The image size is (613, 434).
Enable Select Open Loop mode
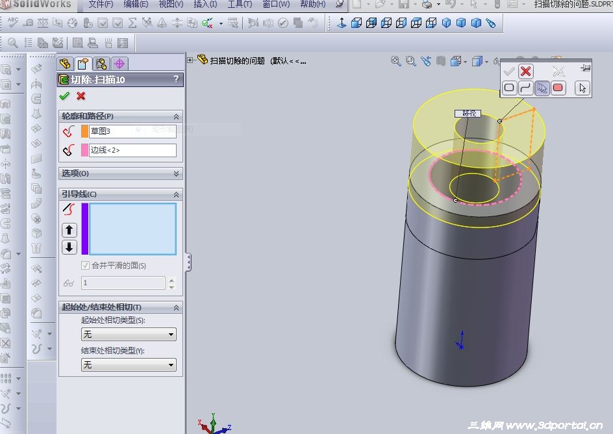coord(525,88)
